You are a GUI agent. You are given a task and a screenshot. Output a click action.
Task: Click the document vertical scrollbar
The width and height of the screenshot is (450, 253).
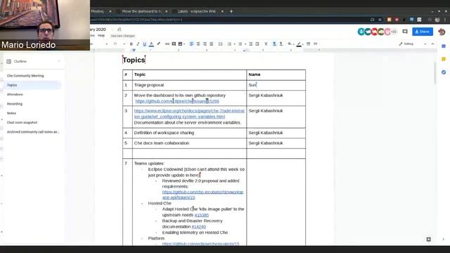435,73
